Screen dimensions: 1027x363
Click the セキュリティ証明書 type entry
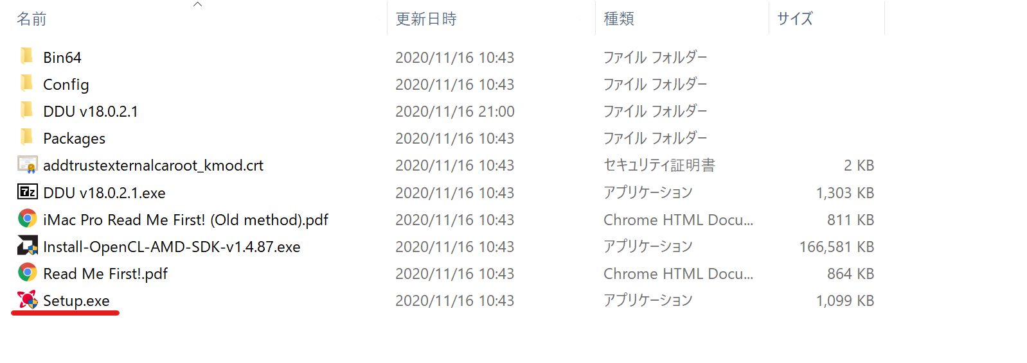click(x=659, y=165)
